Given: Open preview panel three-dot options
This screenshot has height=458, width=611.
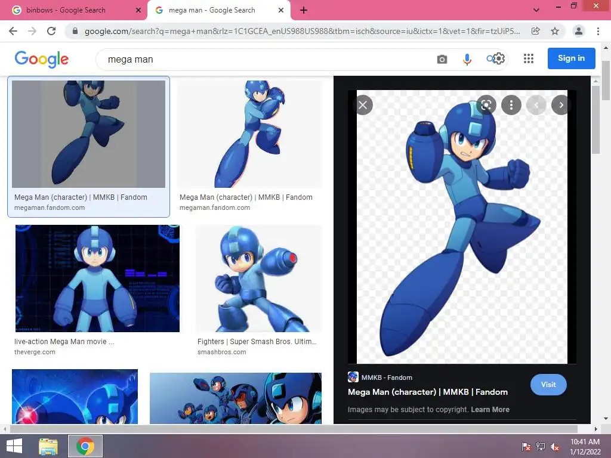Looking at the screenshot, I should pos(511,105).
